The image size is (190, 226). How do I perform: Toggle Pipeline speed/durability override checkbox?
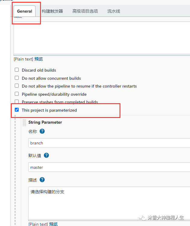[17, 94]
